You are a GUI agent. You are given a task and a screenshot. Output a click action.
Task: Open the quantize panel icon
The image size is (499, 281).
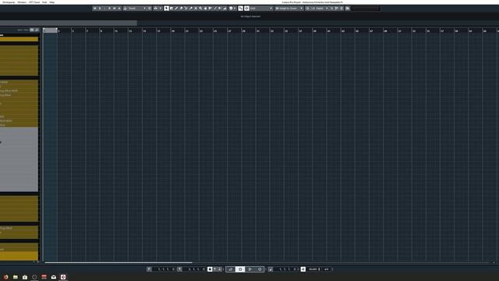(342, 9)
